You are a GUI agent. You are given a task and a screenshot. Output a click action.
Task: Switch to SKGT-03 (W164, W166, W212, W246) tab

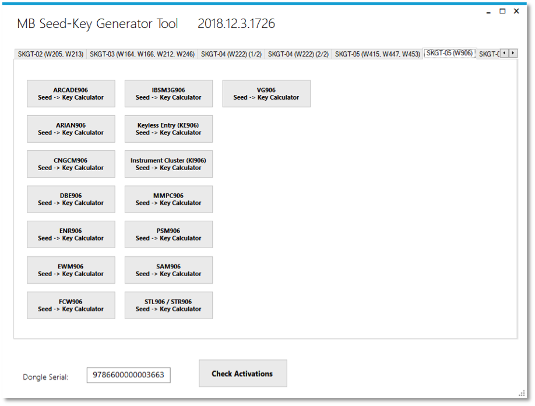click(142, 54)
